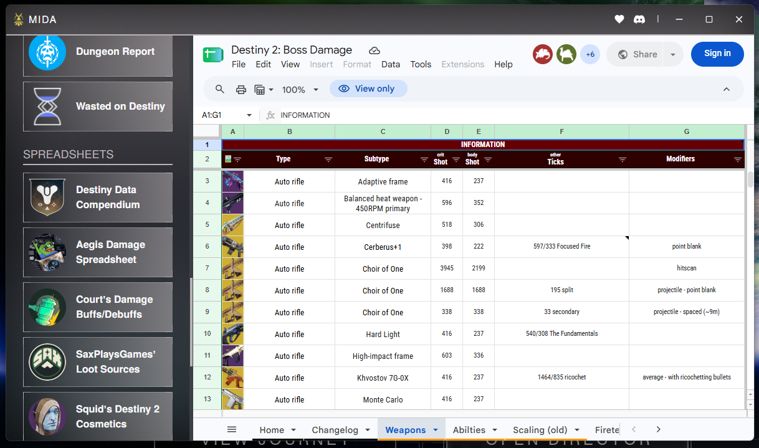Select the Hard Light weapon thumbnail
The width and height of the screenshot is (759, 448).
[x=232, y=334]
